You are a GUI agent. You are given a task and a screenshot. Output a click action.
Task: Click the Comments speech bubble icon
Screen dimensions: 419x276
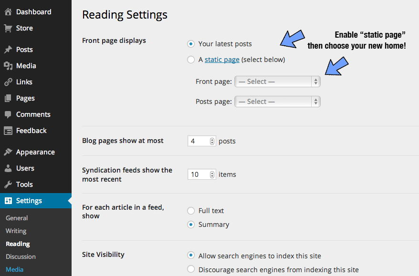point(8,114)
